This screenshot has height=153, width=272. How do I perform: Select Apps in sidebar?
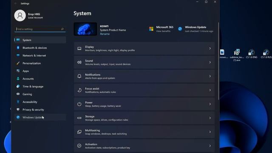pos(40,71)
